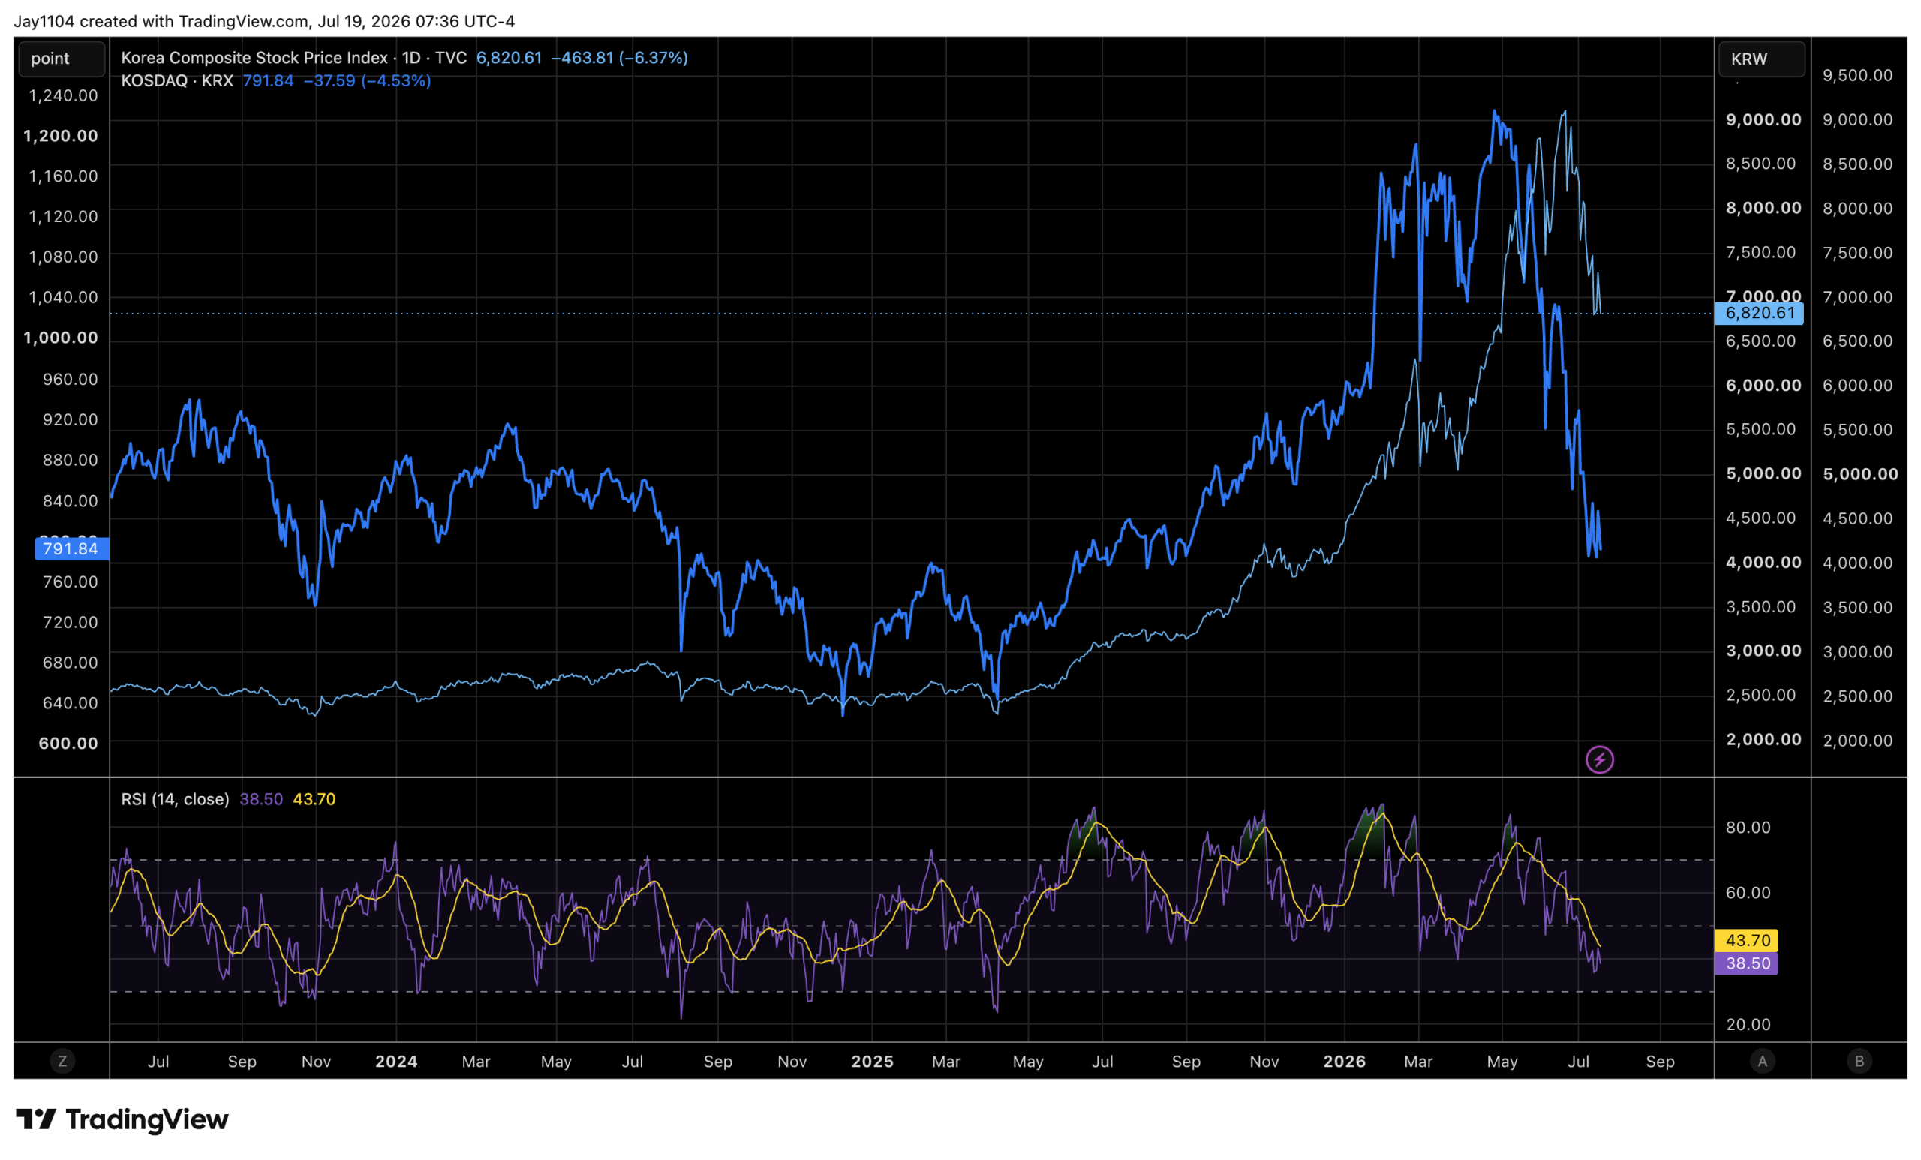Image resolution: width=1921 pixels, height=1160 pixels.
Task: Click the 1,240.00 label on the left axis
Action: point(63,95)
